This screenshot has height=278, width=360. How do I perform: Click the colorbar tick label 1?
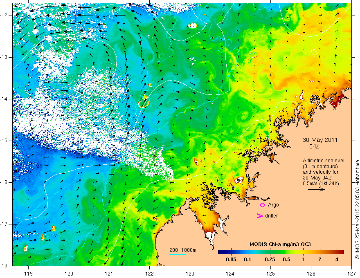303,260
